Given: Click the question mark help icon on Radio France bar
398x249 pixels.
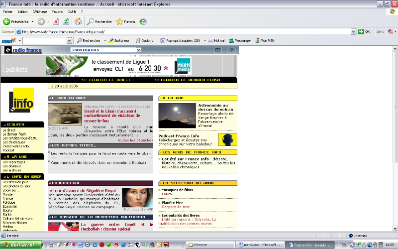Looking at the screenshot, I should (x=231, y=50).
